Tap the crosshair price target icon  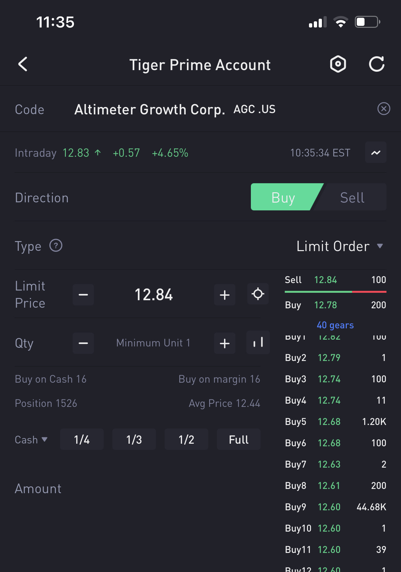[x=258, y=294]
